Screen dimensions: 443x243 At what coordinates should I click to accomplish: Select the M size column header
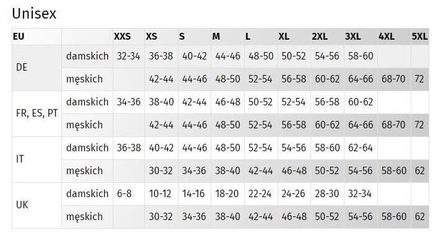coord(216,37)
